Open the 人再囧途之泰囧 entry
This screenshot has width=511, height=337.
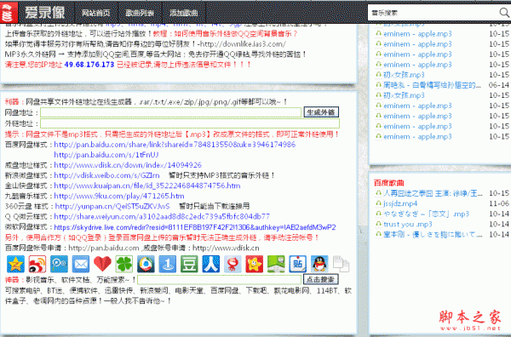[433, 193]
